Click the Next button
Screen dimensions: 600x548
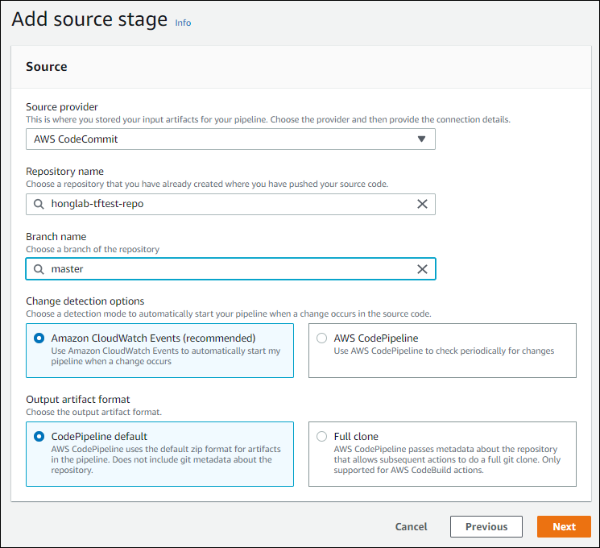click(564, 526)
